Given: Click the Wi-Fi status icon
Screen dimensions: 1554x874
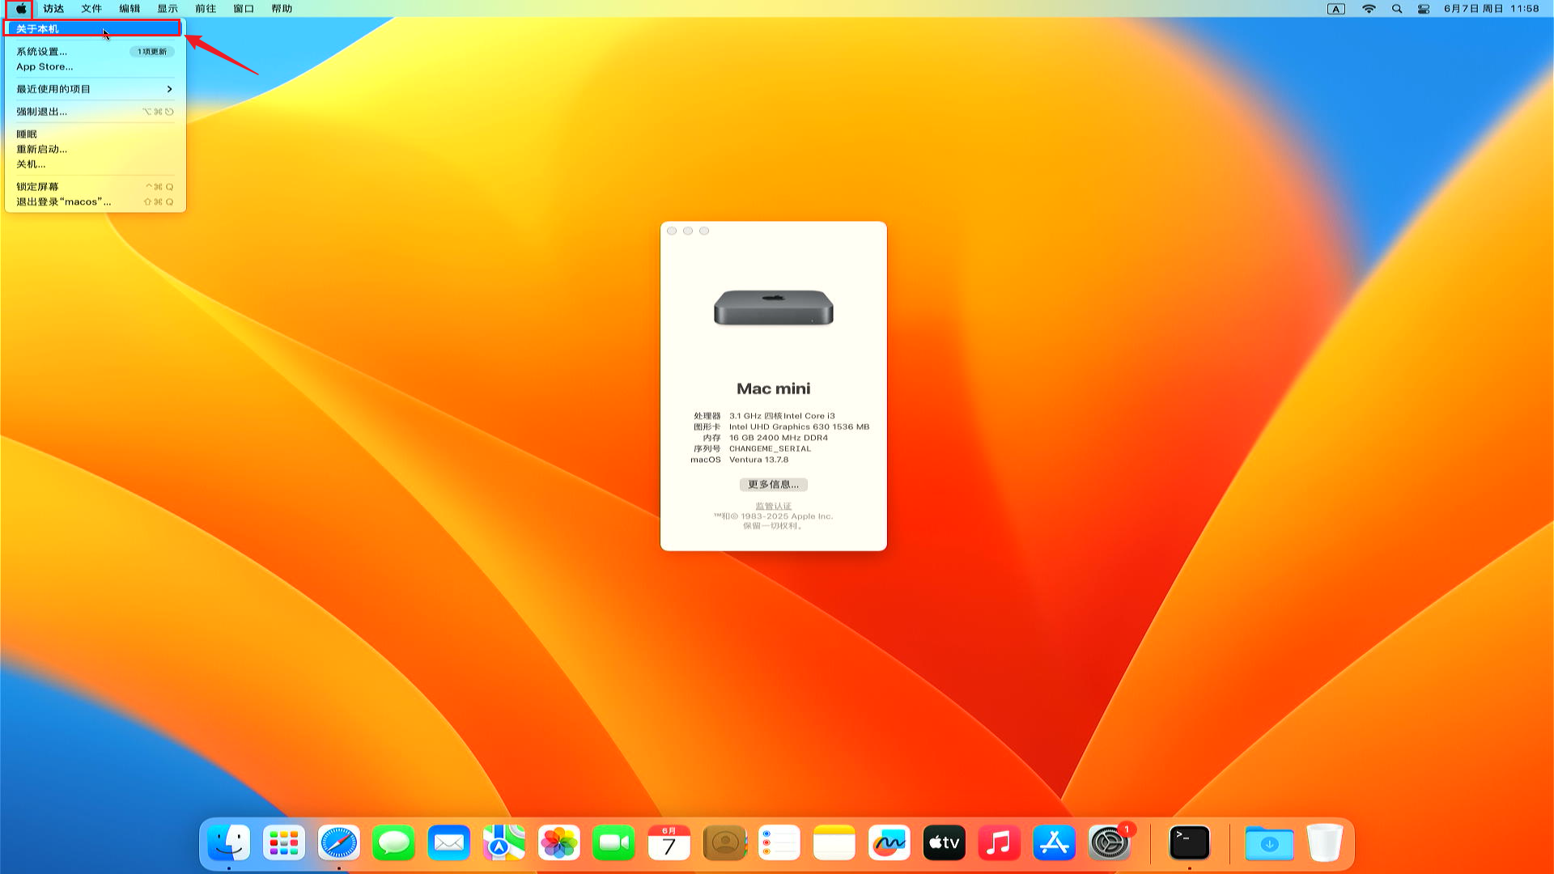Looking at the screenshot, I should point(1369,9).
